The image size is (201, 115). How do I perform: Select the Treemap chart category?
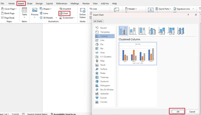click(x=105, y=77)
